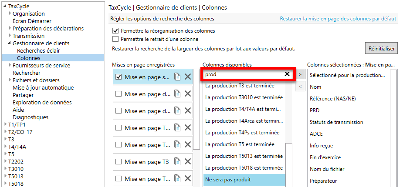Clear the 'prod' search text with X

click(287, 74)
